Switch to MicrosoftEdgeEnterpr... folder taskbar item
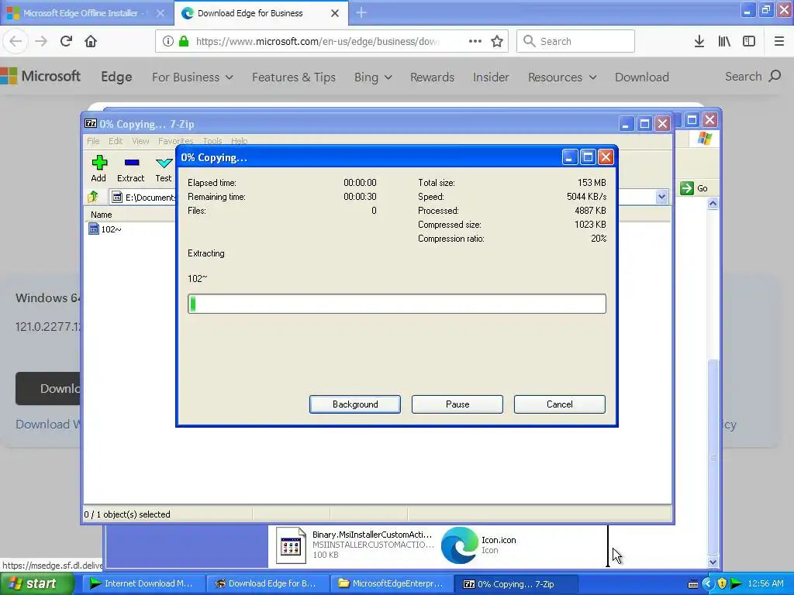The height and width of the screenshot is (595, 794). (x=392, y=584)
